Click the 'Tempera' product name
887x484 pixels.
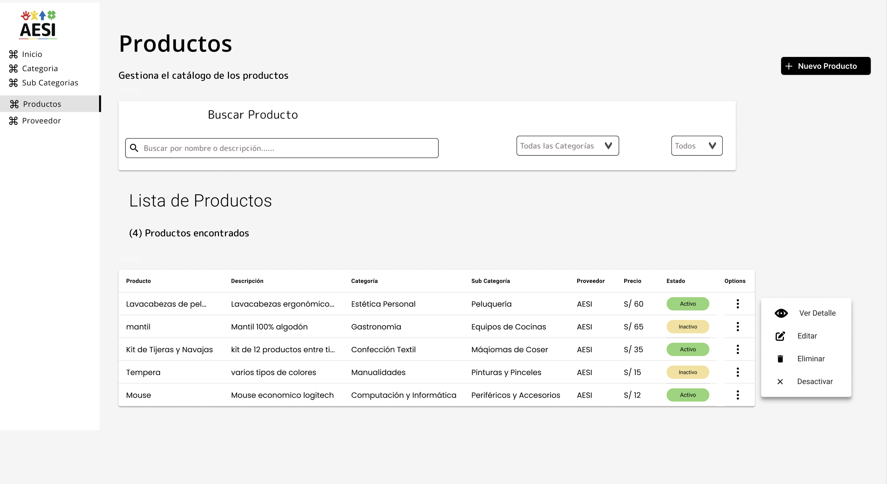click(x=143, y=372)
